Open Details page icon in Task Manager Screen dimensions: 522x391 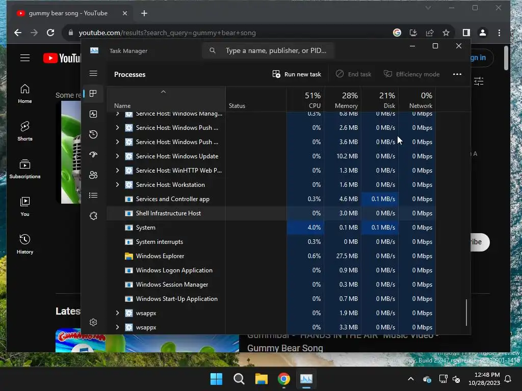[93, 195]
